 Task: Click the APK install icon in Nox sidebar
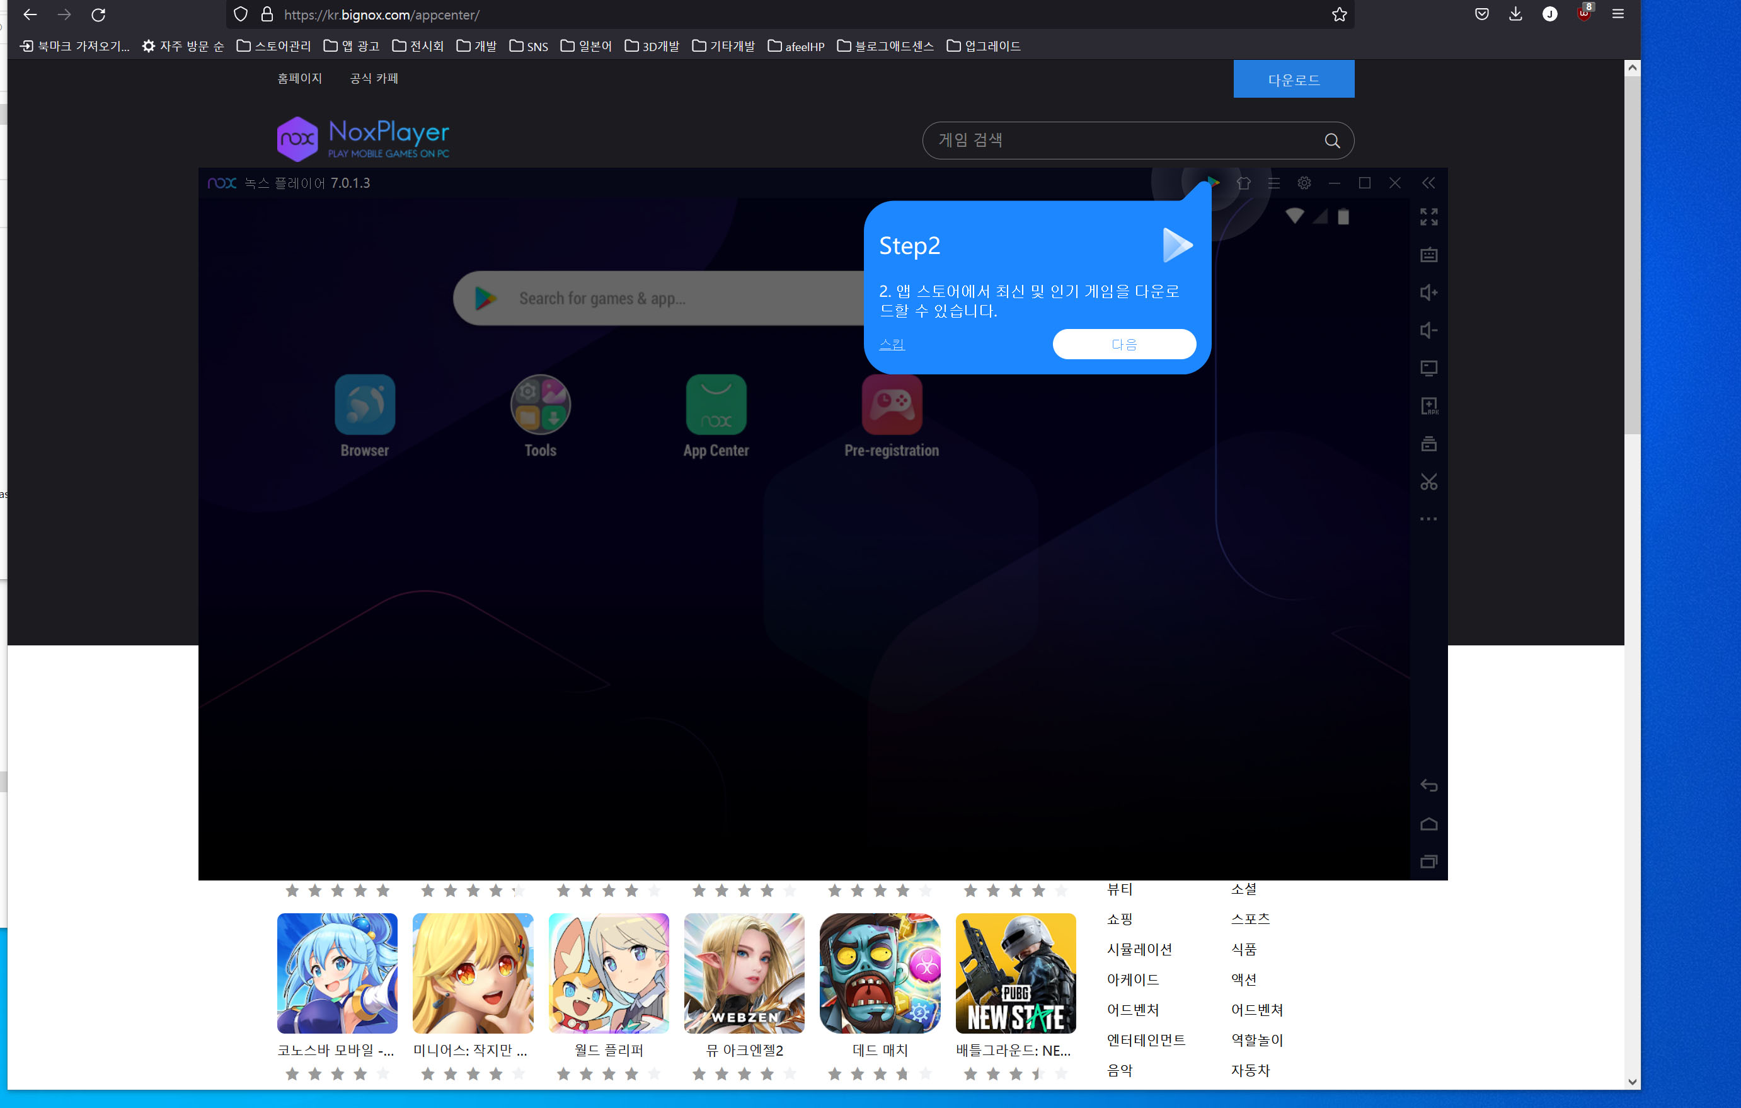(x=1428, y=406)
